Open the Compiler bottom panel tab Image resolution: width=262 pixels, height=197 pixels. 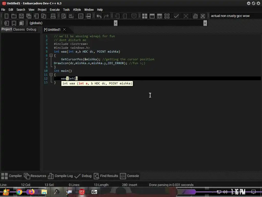click(12, 176)
